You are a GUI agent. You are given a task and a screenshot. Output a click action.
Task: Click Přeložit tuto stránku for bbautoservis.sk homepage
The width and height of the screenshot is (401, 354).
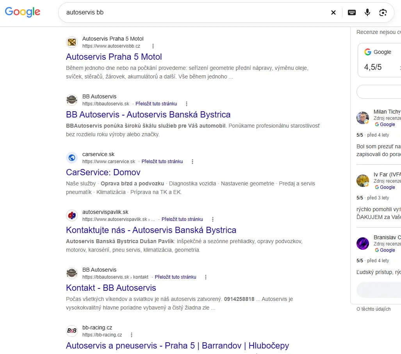[156, 104]
